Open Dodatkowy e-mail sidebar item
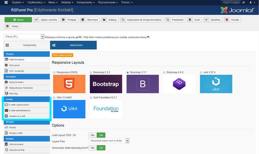This screenshot has width=259, height=154. click(x=27, y=116)
